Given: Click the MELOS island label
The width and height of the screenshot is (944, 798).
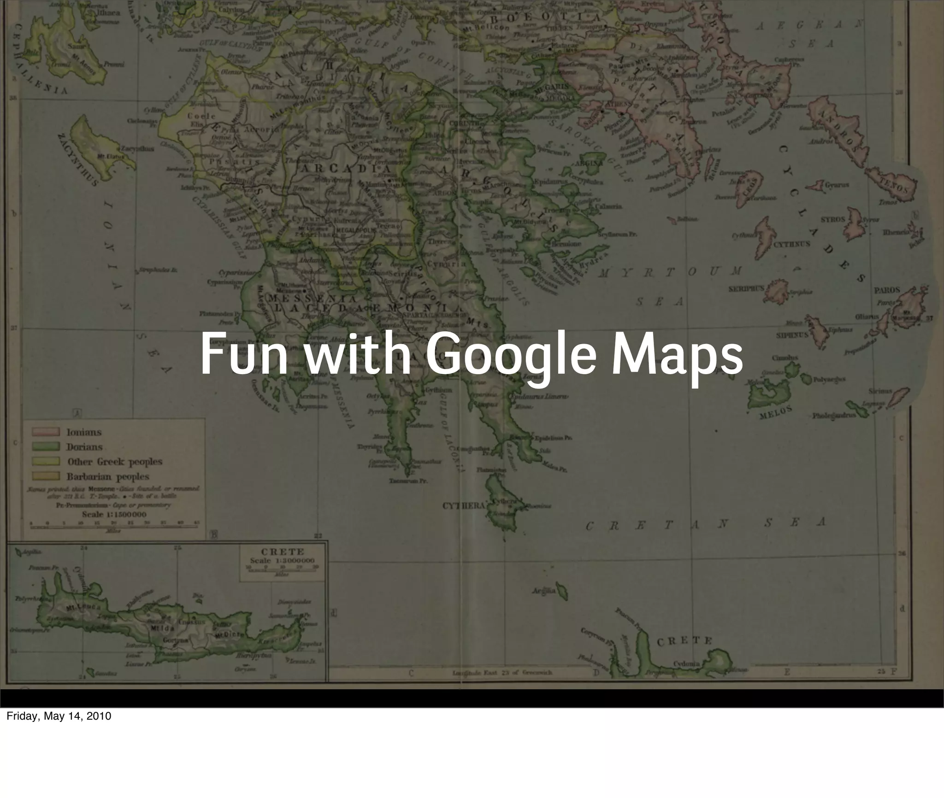Looking at the screenshot, I should point(776,411).
